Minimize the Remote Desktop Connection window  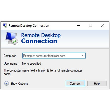coord(78,25)
